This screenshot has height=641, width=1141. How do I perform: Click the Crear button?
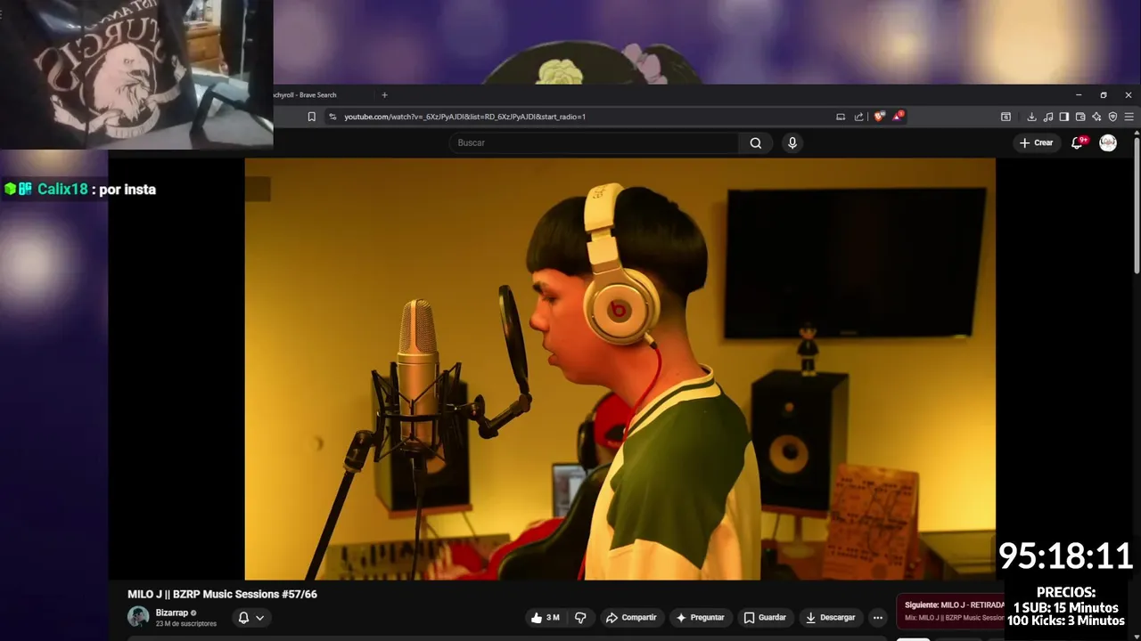[x=1037, y=142]
